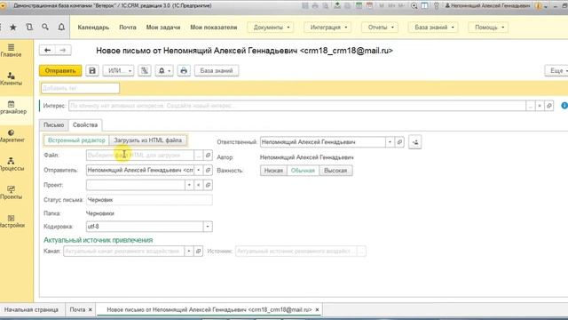Viewport: 568px width, 320px height.
Task: Click the yellow Отправить button
Action: tap(60, 71)
